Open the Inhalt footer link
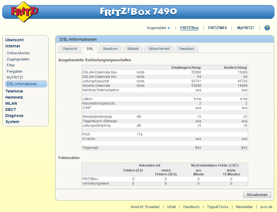Screen dimensions: 277x212 [171, 207]
